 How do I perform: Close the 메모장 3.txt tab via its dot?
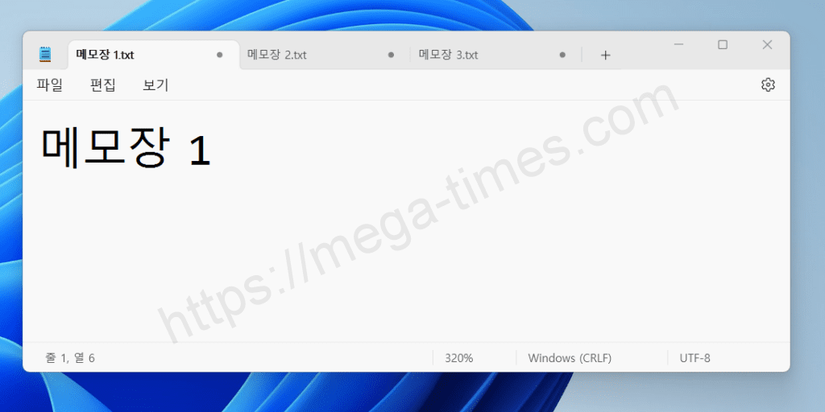(562, 55)
